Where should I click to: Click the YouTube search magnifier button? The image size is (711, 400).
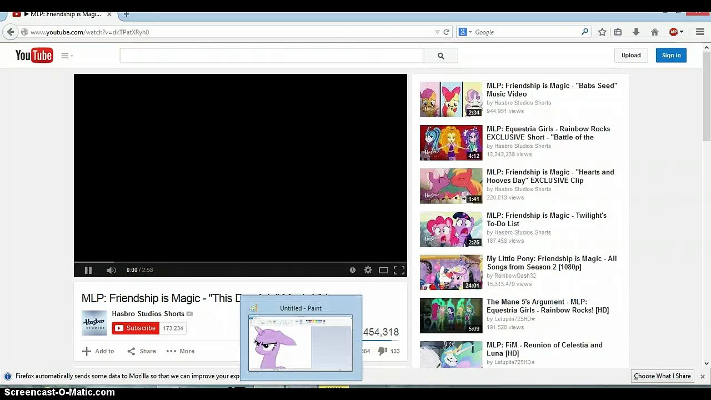[x=441, y=56]
